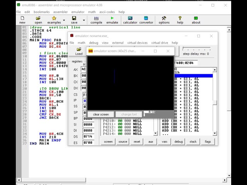Click the aux button
247x185 pixels.
coord(151,141)
